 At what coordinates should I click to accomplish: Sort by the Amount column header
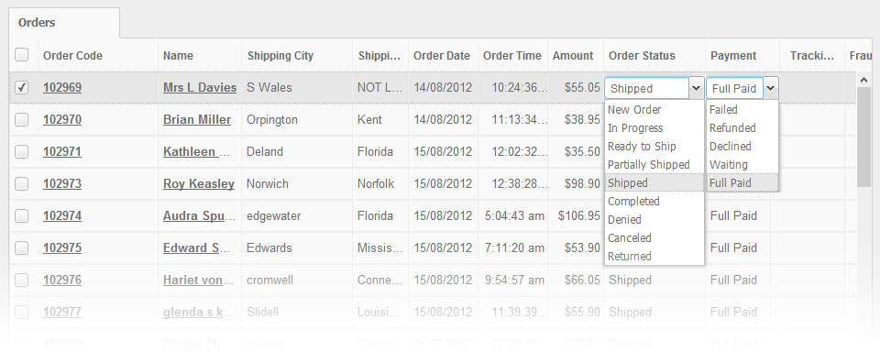pyautogui.click(x=573, y=56)
